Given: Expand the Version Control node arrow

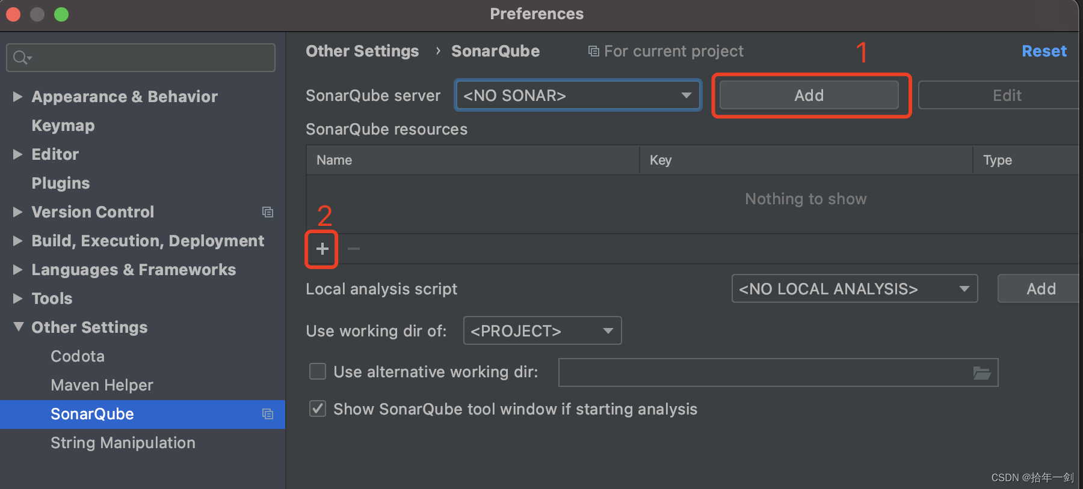Looking at the screenshot, I should click(18, 212).
